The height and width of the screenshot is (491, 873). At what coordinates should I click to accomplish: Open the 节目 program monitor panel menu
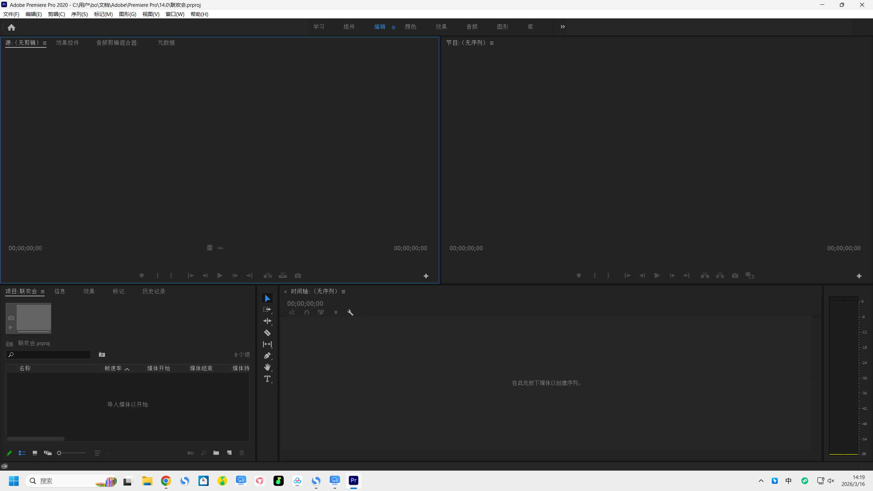[492, 43]
